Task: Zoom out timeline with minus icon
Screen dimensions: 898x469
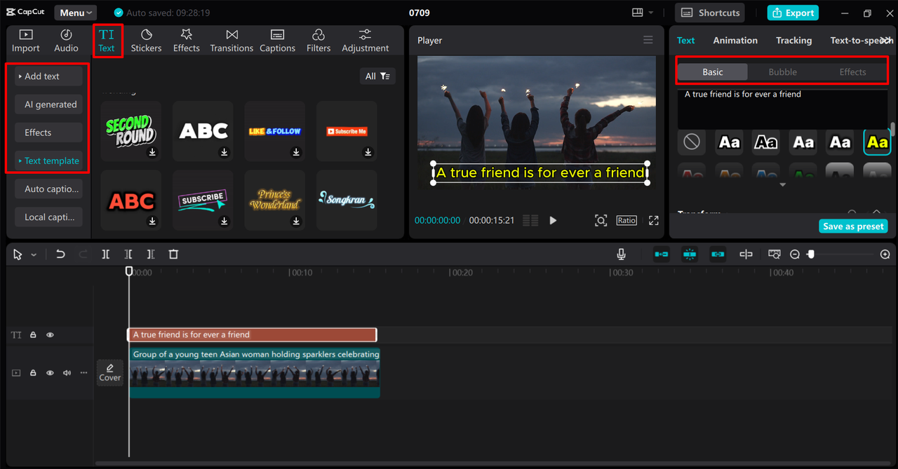Action: pos(795,254)
